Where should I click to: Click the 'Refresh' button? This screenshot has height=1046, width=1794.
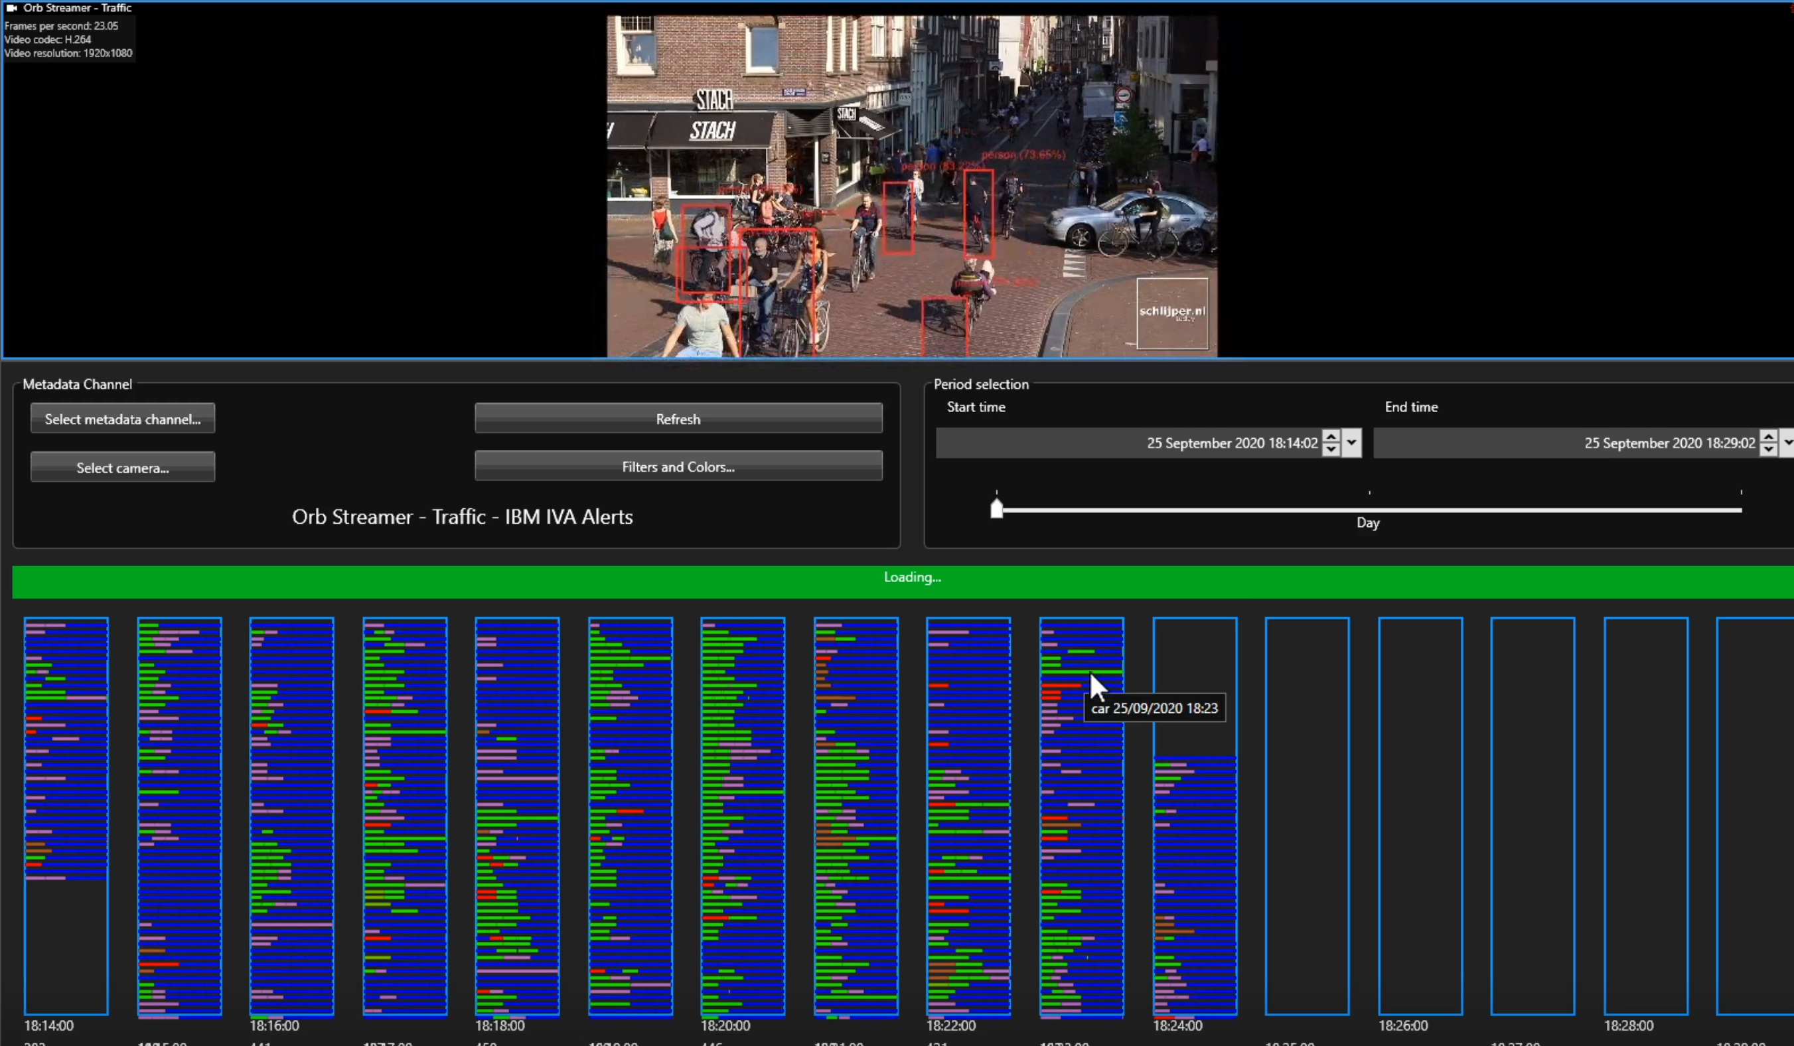coord(677,418)
